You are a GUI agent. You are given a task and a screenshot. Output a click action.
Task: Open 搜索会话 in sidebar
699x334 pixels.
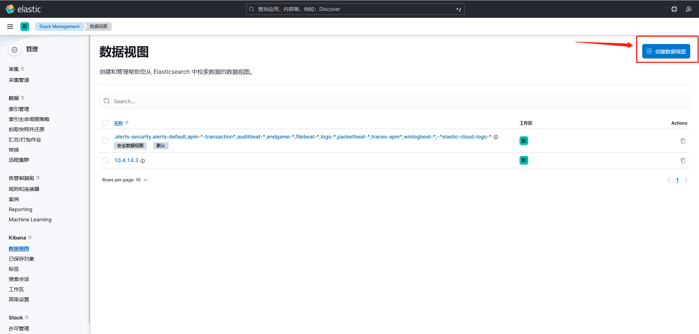point(19,279)
